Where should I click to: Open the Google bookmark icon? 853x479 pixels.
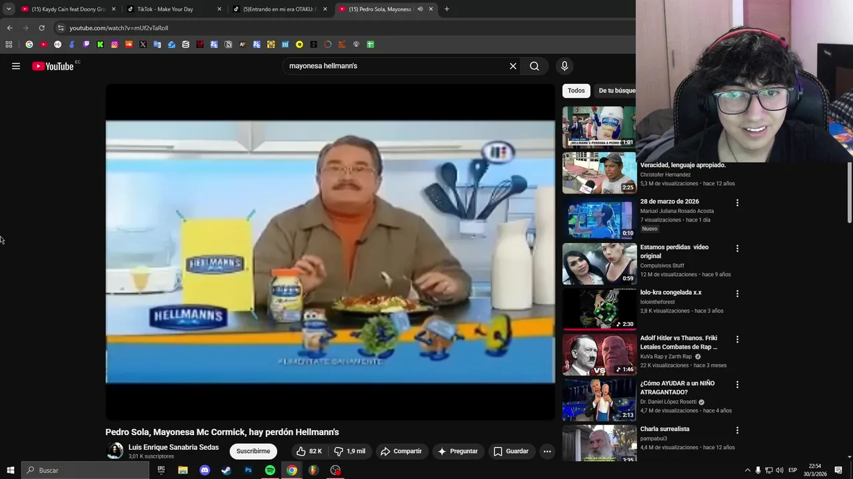pyautogui.click(x=29, y=45)
